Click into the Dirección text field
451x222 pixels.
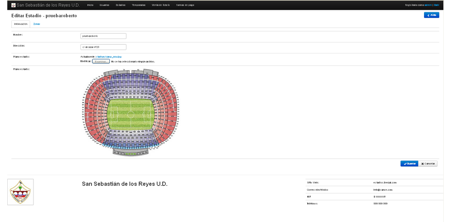103,47
